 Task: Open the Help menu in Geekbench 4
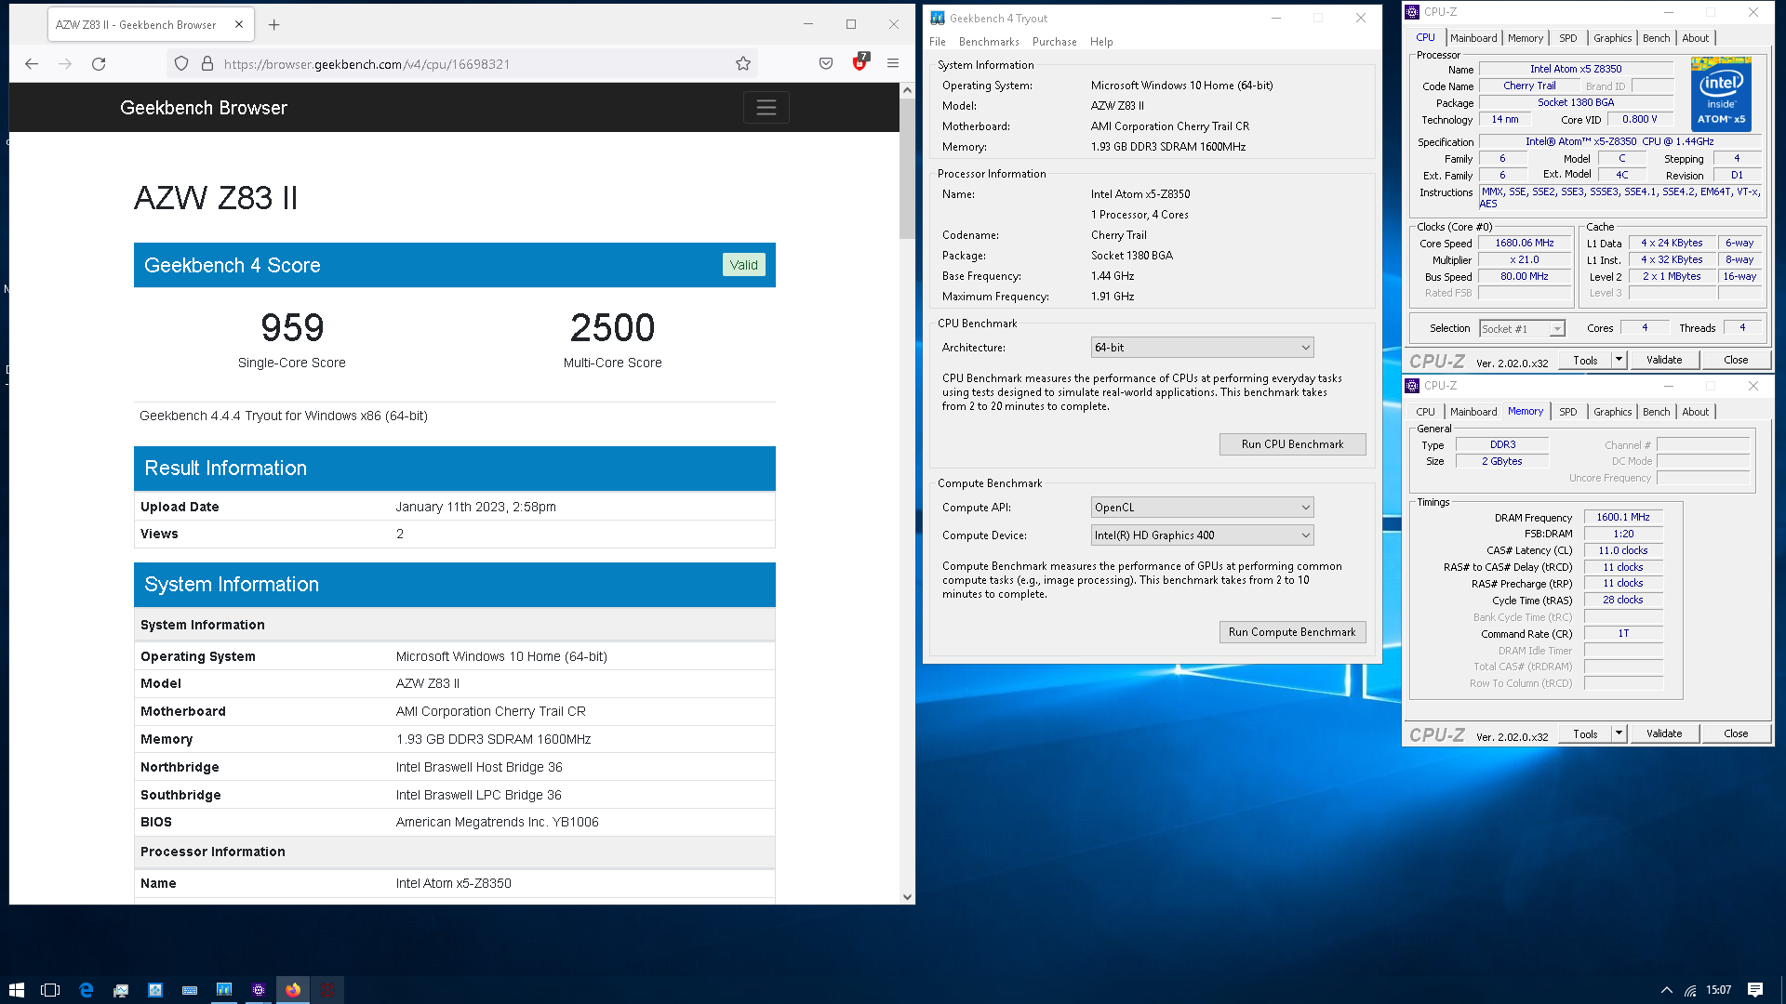[1101, 42]
